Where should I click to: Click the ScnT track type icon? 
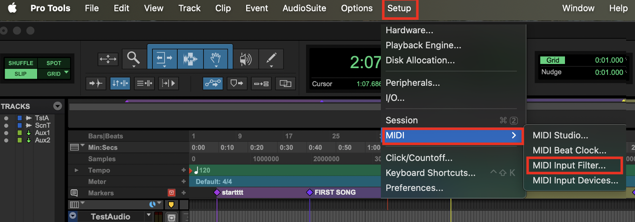[29, 125]
